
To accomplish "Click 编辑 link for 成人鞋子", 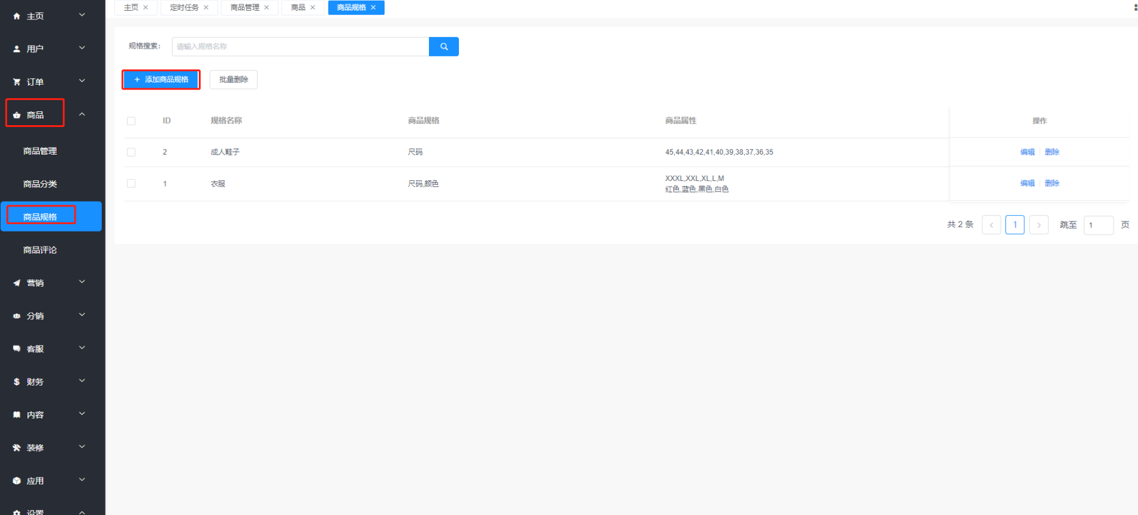I will [1027, 152].
